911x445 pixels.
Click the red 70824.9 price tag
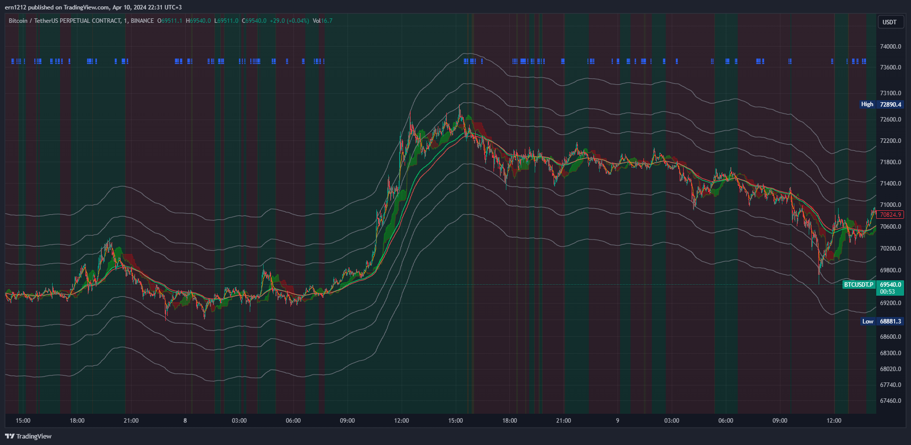pyautogui.click(x=891, y=215)
